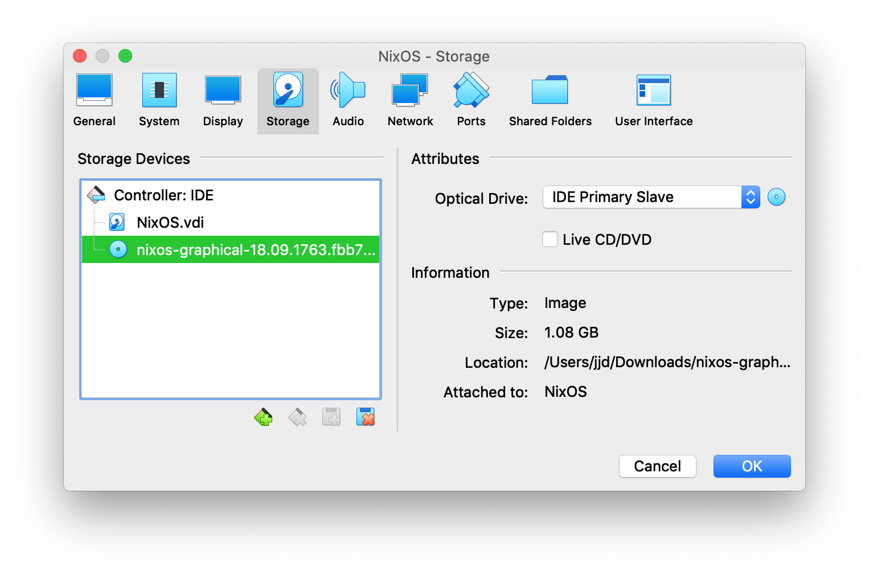Image resolution: width=869 pixels, height=575 pixels.
Task: Go to Audio settings
Action: pyautogui.click(x=348, y=101)
